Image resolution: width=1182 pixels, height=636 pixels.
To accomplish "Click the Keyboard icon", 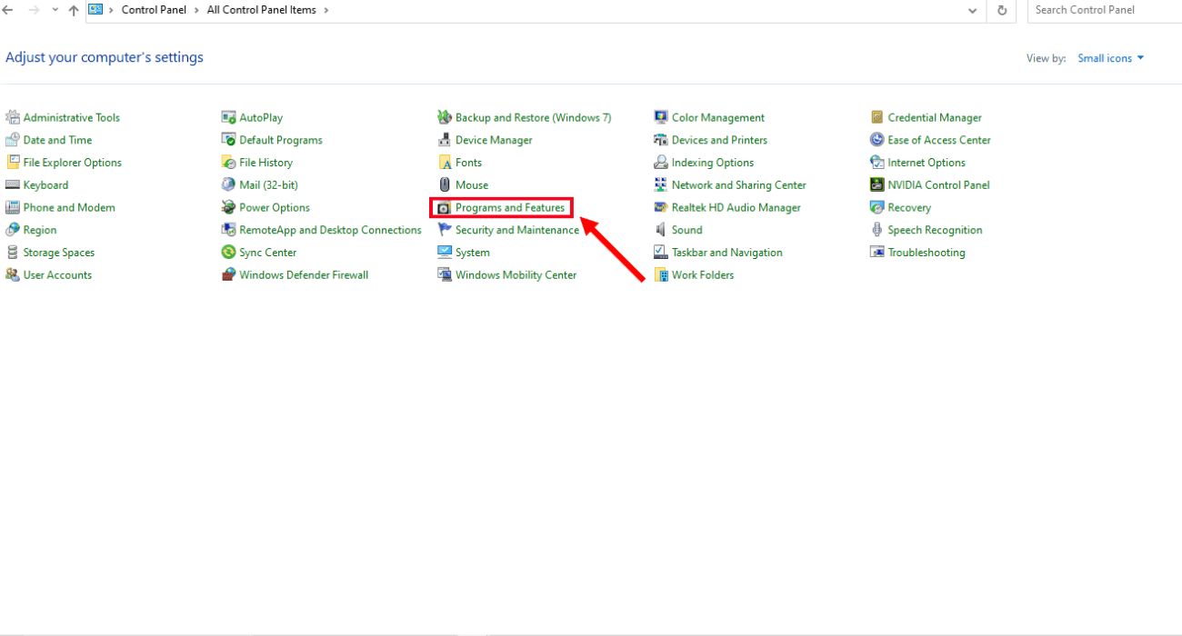I will 13,184.
